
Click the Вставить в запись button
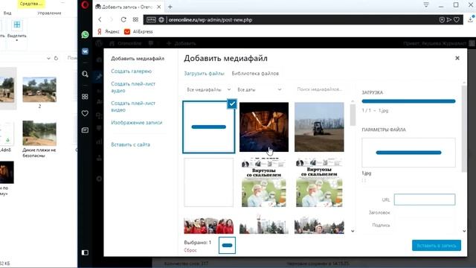[437, 246]
